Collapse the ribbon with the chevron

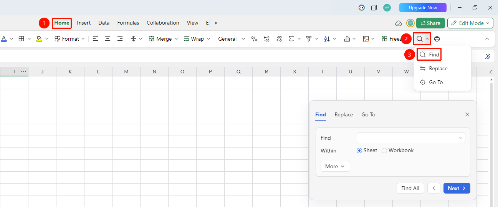point(487,39)
